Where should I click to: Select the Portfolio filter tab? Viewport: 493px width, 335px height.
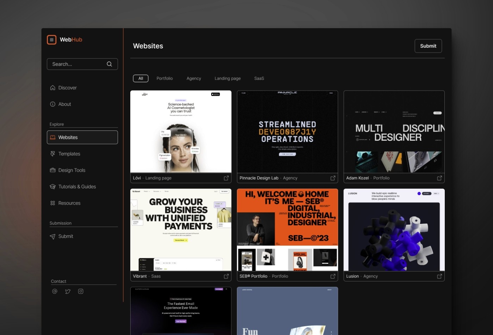pos(164,78)
